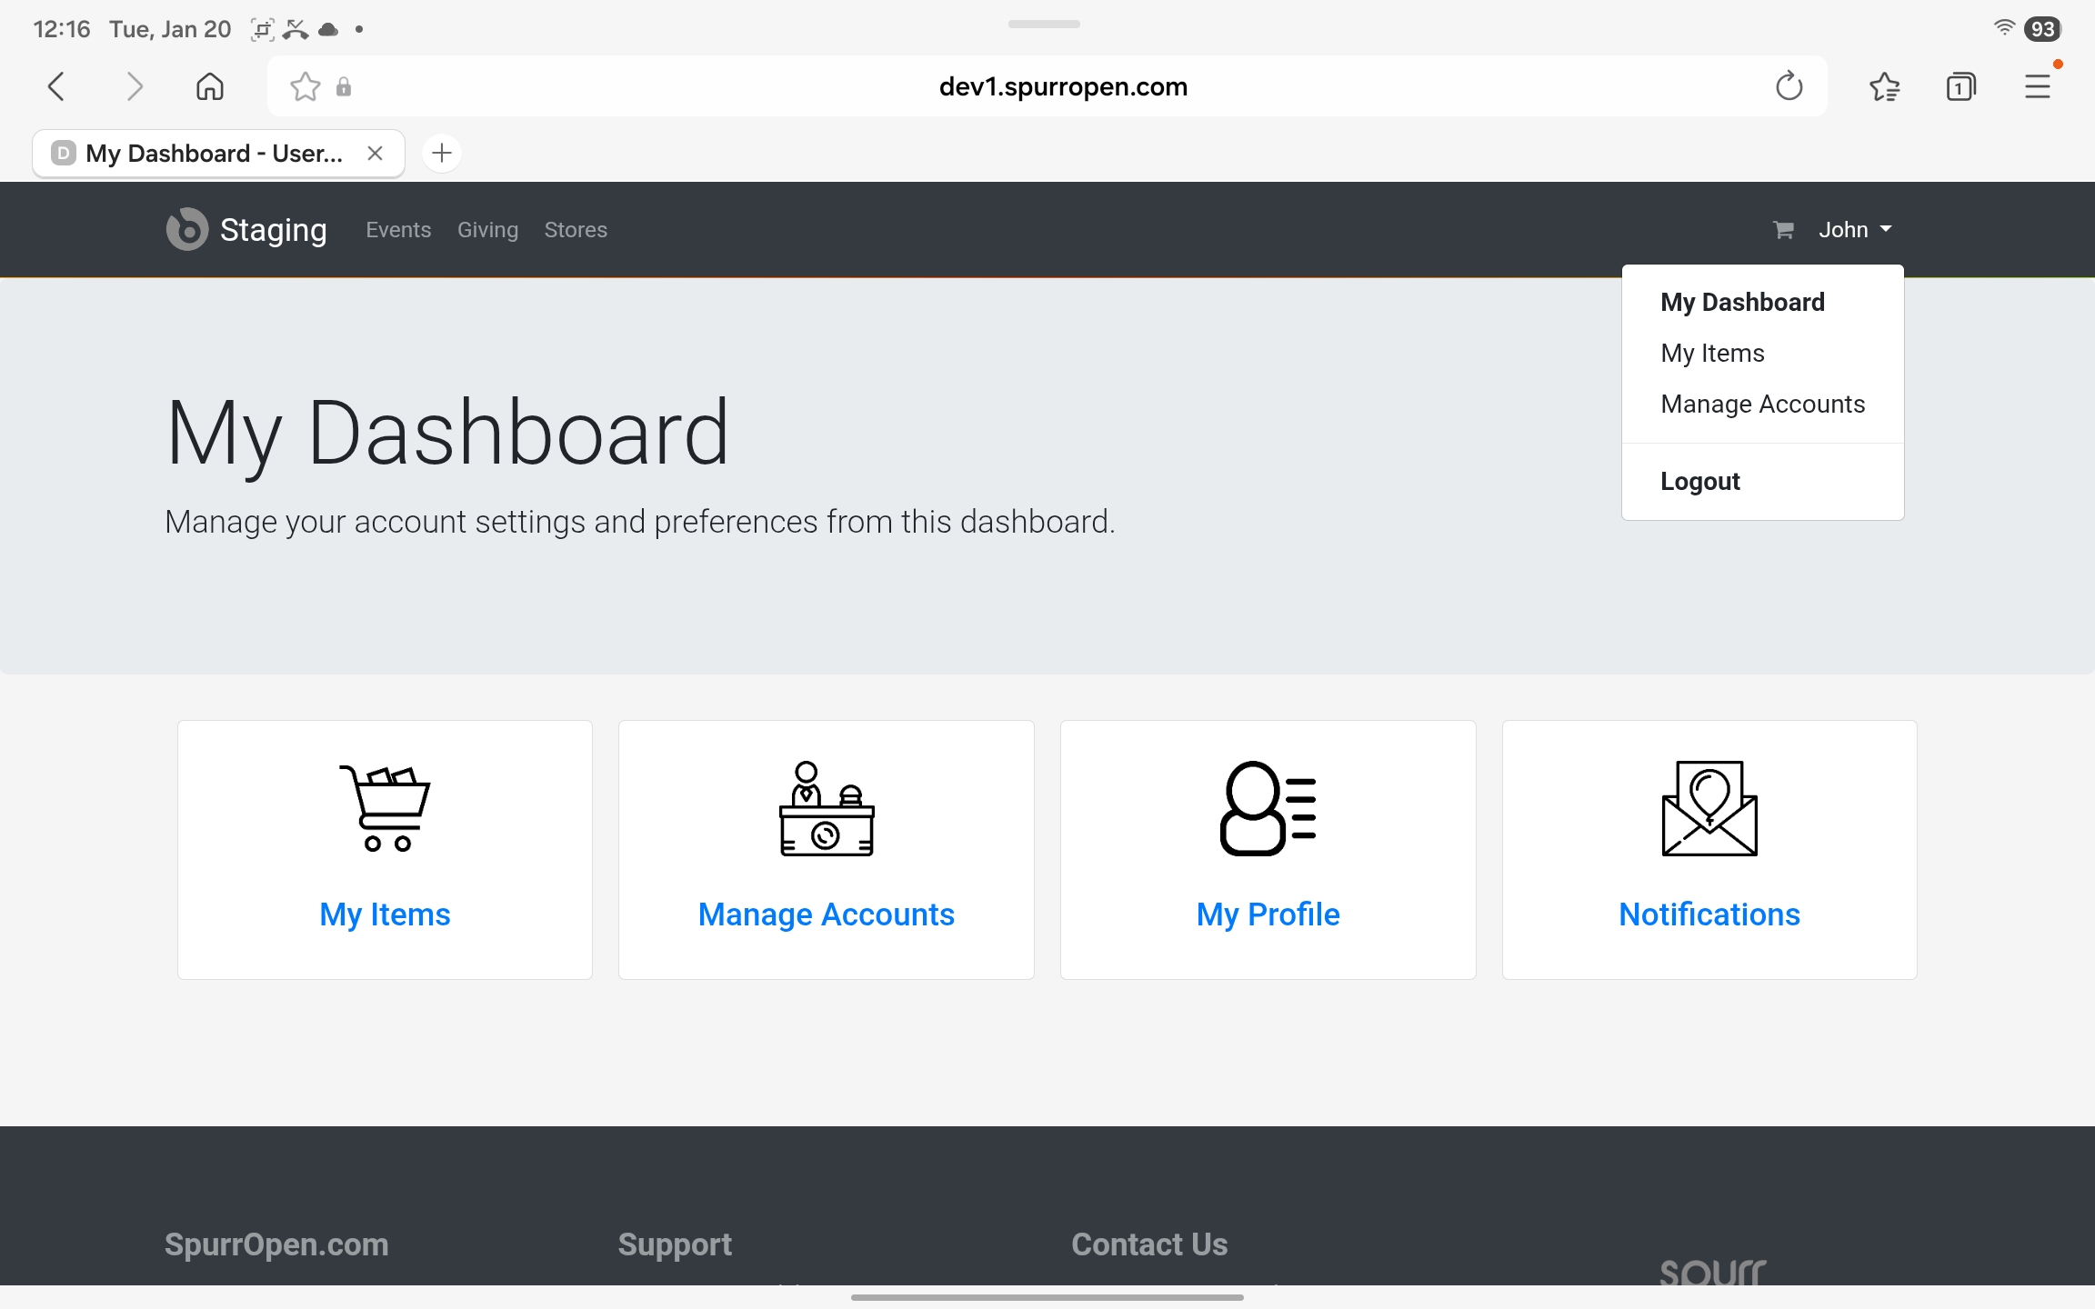The image size is (2095, 1309).
Task: Click the shopping cart icon in navbar
Action: (x=1783, y=230)
